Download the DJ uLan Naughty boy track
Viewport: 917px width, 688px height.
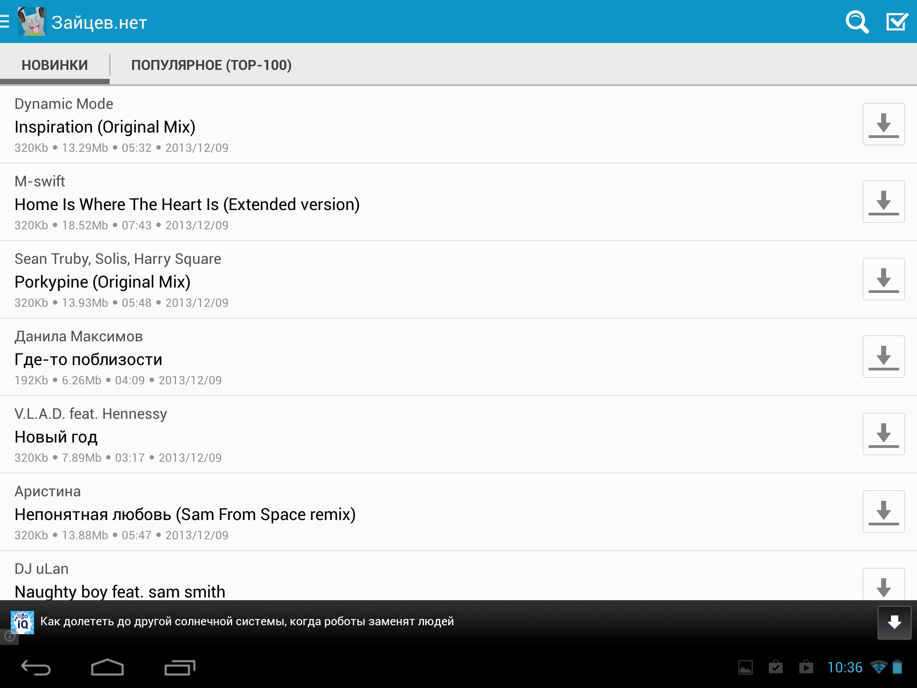(883, 585)
